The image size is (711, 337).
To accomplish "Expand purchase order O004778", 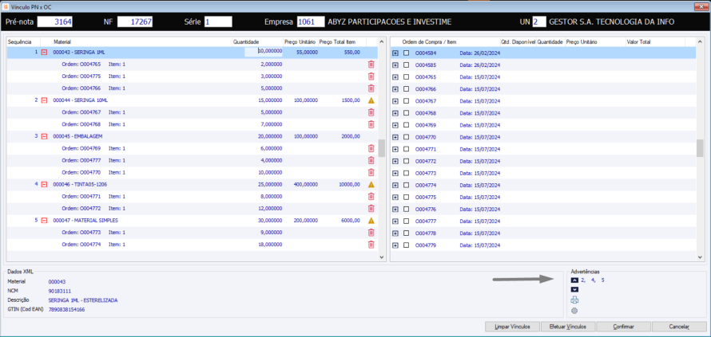I will [395, 233].
